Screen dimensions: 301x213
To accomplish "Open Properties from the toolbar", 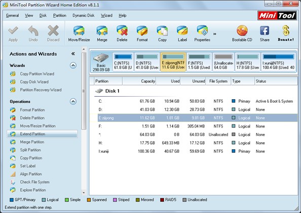I will [202, 31].
